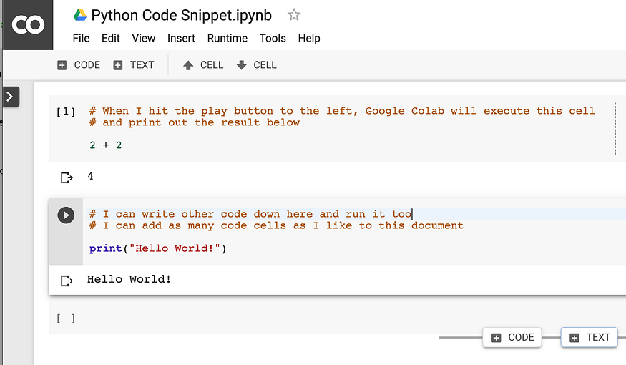The width and height of the screenshot is (626, 365).
Task: Open the File menu
Action: pyautogui.click(x=81, y=39)
